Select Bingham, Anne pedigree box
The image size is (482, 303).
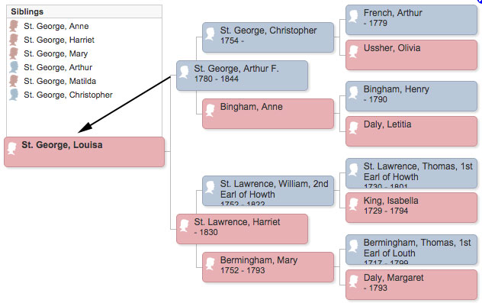[x=268, y=114]
